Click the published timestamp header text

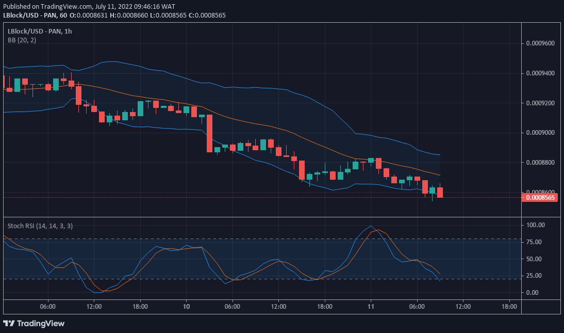(x=89, y=7)
